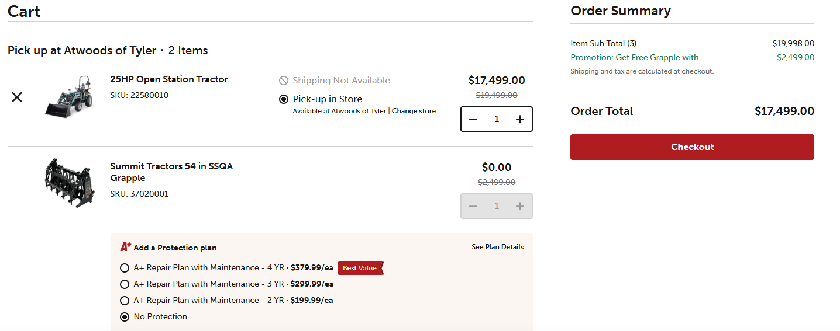Choose the 3 YR Repair Plan
The height and width of the screenshot is (331, 840).
[125, 284]
